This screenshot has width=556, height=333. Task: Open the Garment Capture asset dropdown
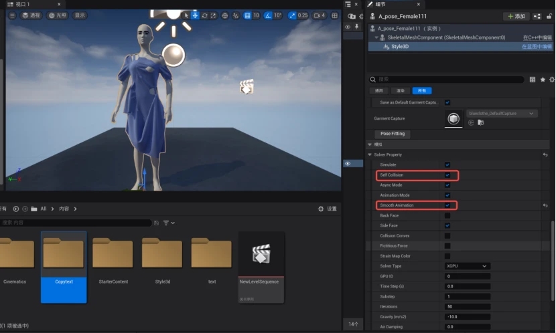point(502,114)
